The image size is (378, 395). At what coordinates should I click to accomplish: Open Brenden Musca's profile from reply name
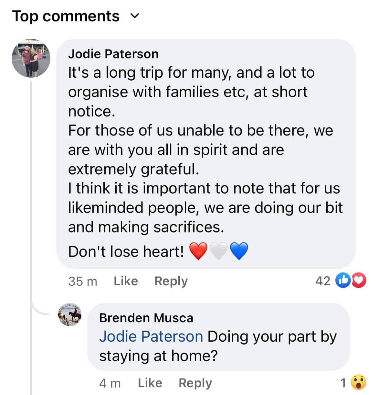click(x=146, y=318)
